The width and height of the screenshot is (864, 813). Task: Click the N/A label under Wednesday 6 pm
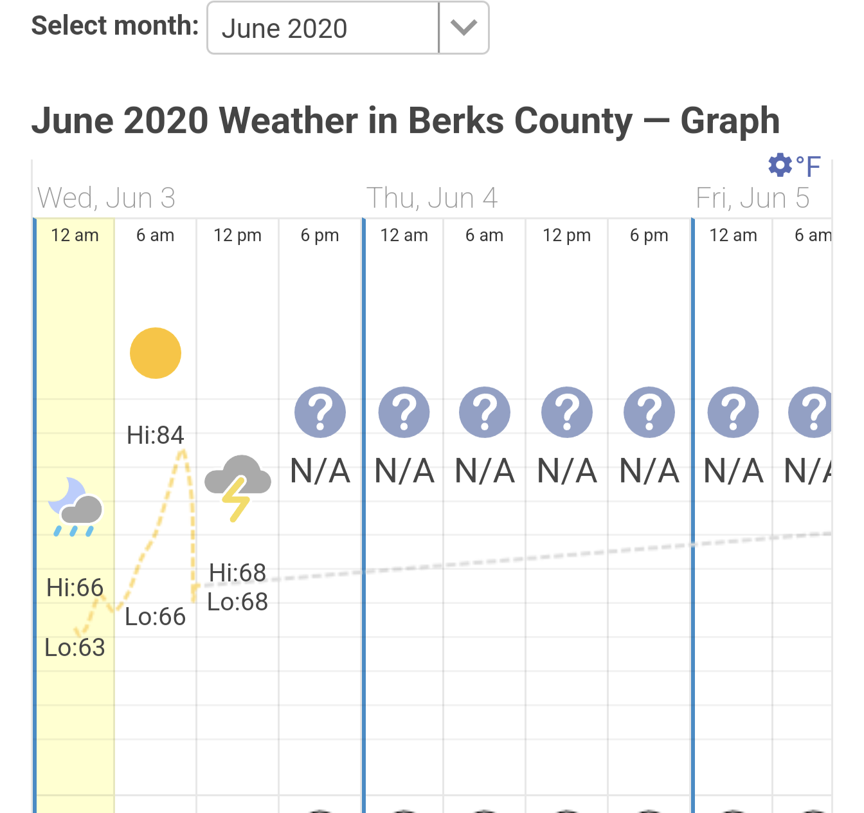(x=320, y=471)
